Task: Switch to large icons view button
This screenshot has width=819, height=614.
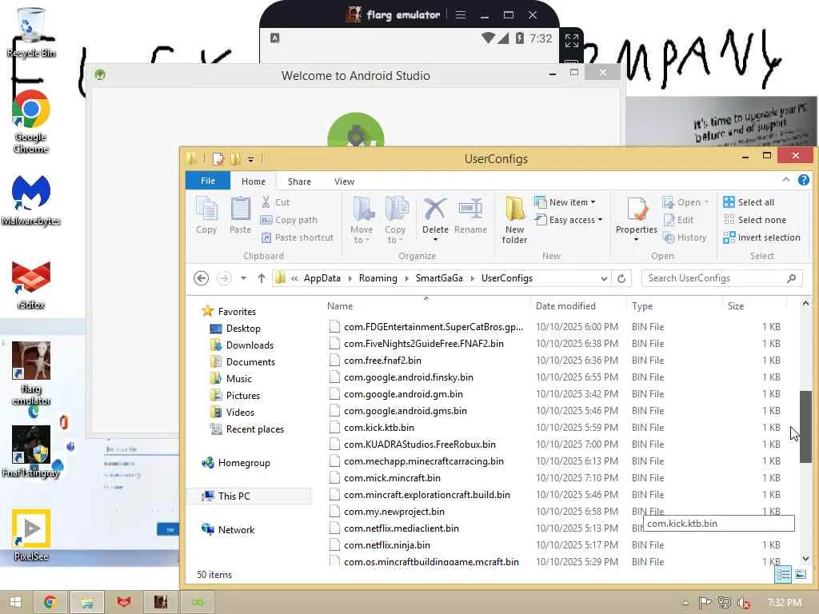Action: [x=800, y=575]
